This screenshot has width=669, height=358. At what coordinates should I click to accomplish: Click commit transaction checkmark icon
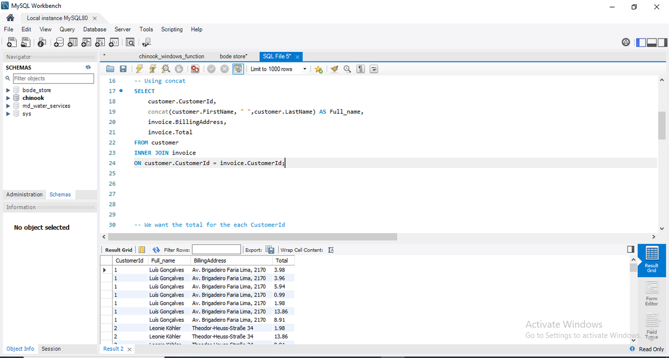(x=211, y=69)
